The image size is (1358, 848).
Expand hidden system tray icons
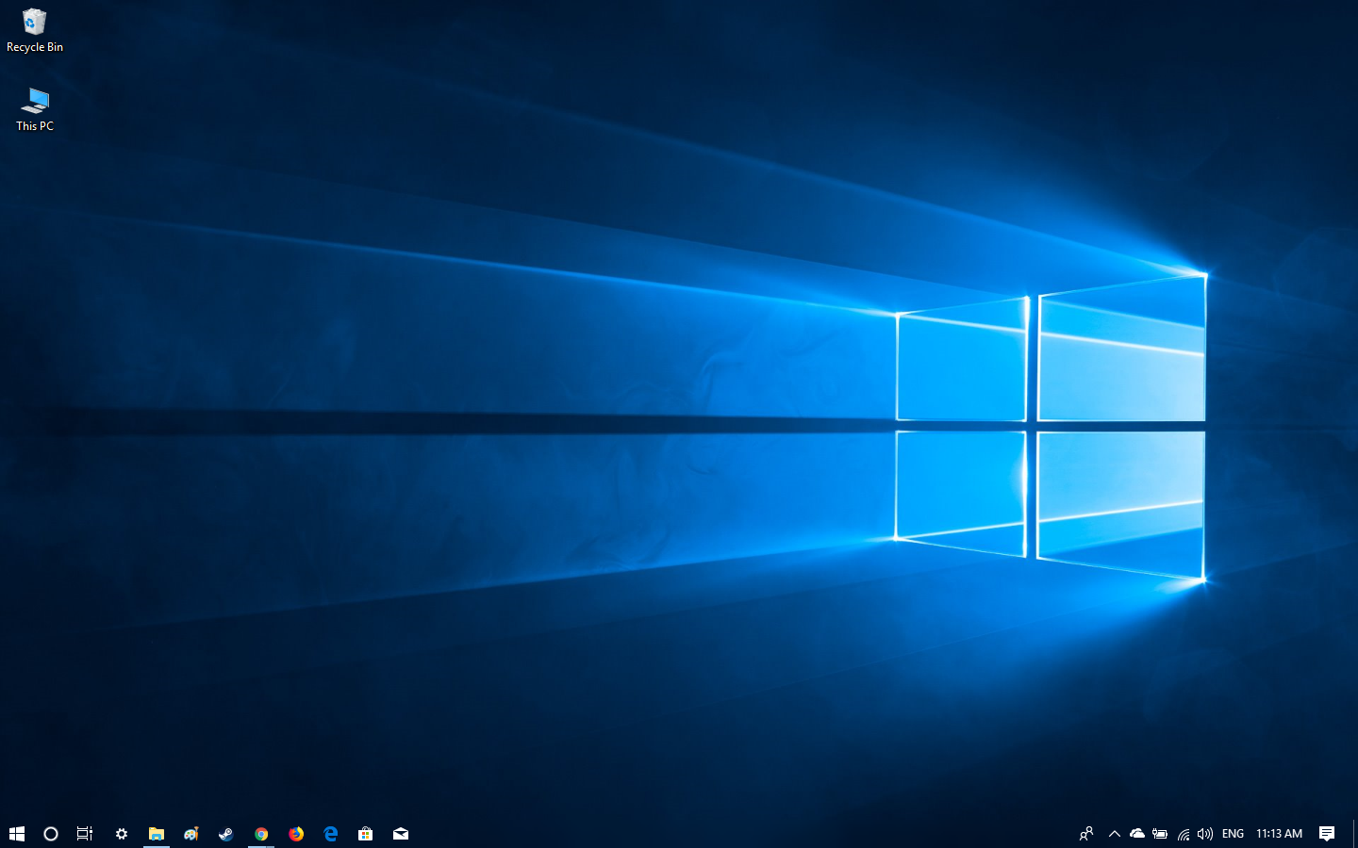tap(1114, 834)
